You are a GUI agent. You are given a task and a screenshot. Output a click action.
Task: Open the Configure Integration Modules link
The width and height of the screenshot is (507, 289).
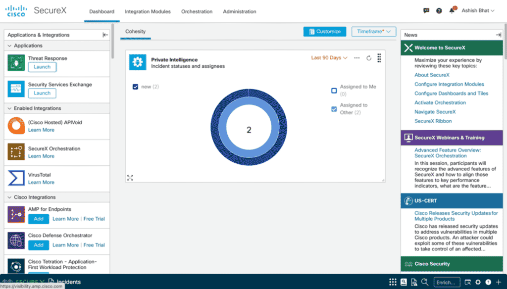tap(449, 84)
